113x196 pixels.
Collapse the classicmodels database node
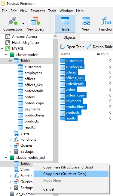pyautogui.click(x=6, y=55)
